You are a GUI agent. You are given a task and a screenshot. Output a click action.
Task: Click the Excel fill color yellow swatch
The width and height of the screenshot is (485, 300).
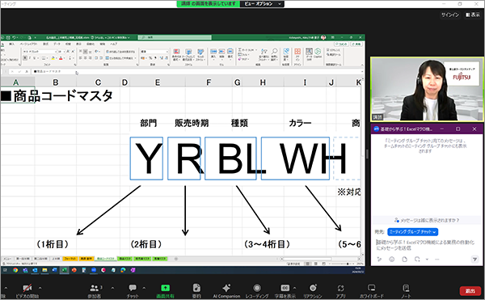53,58
